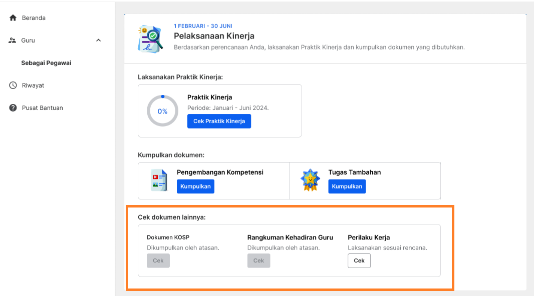This screenshot has width=534, height=296.
Task: Collapse the Guru menu chevron
Action: coord(98,40)
